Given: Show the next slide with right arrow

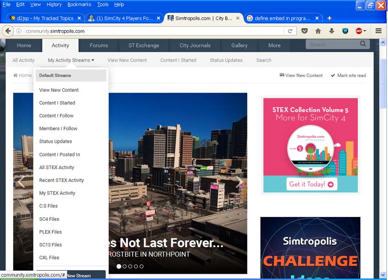Looking at the screenshot, I should (239, 181).
